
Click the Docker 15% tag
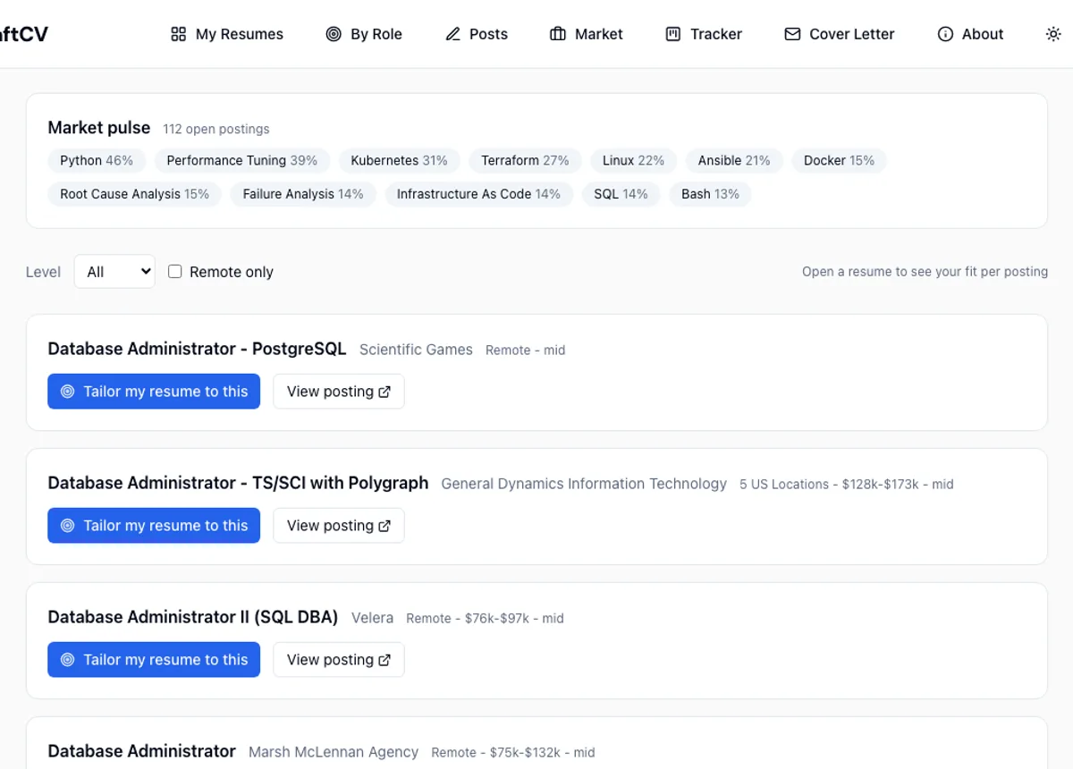(x=840, y=161)
